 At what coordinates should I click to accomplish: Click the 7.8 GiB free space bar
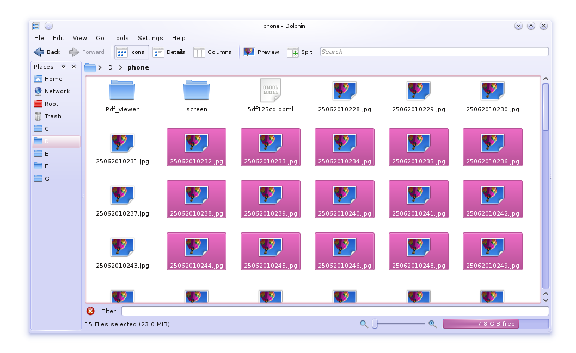pos(496,324)
